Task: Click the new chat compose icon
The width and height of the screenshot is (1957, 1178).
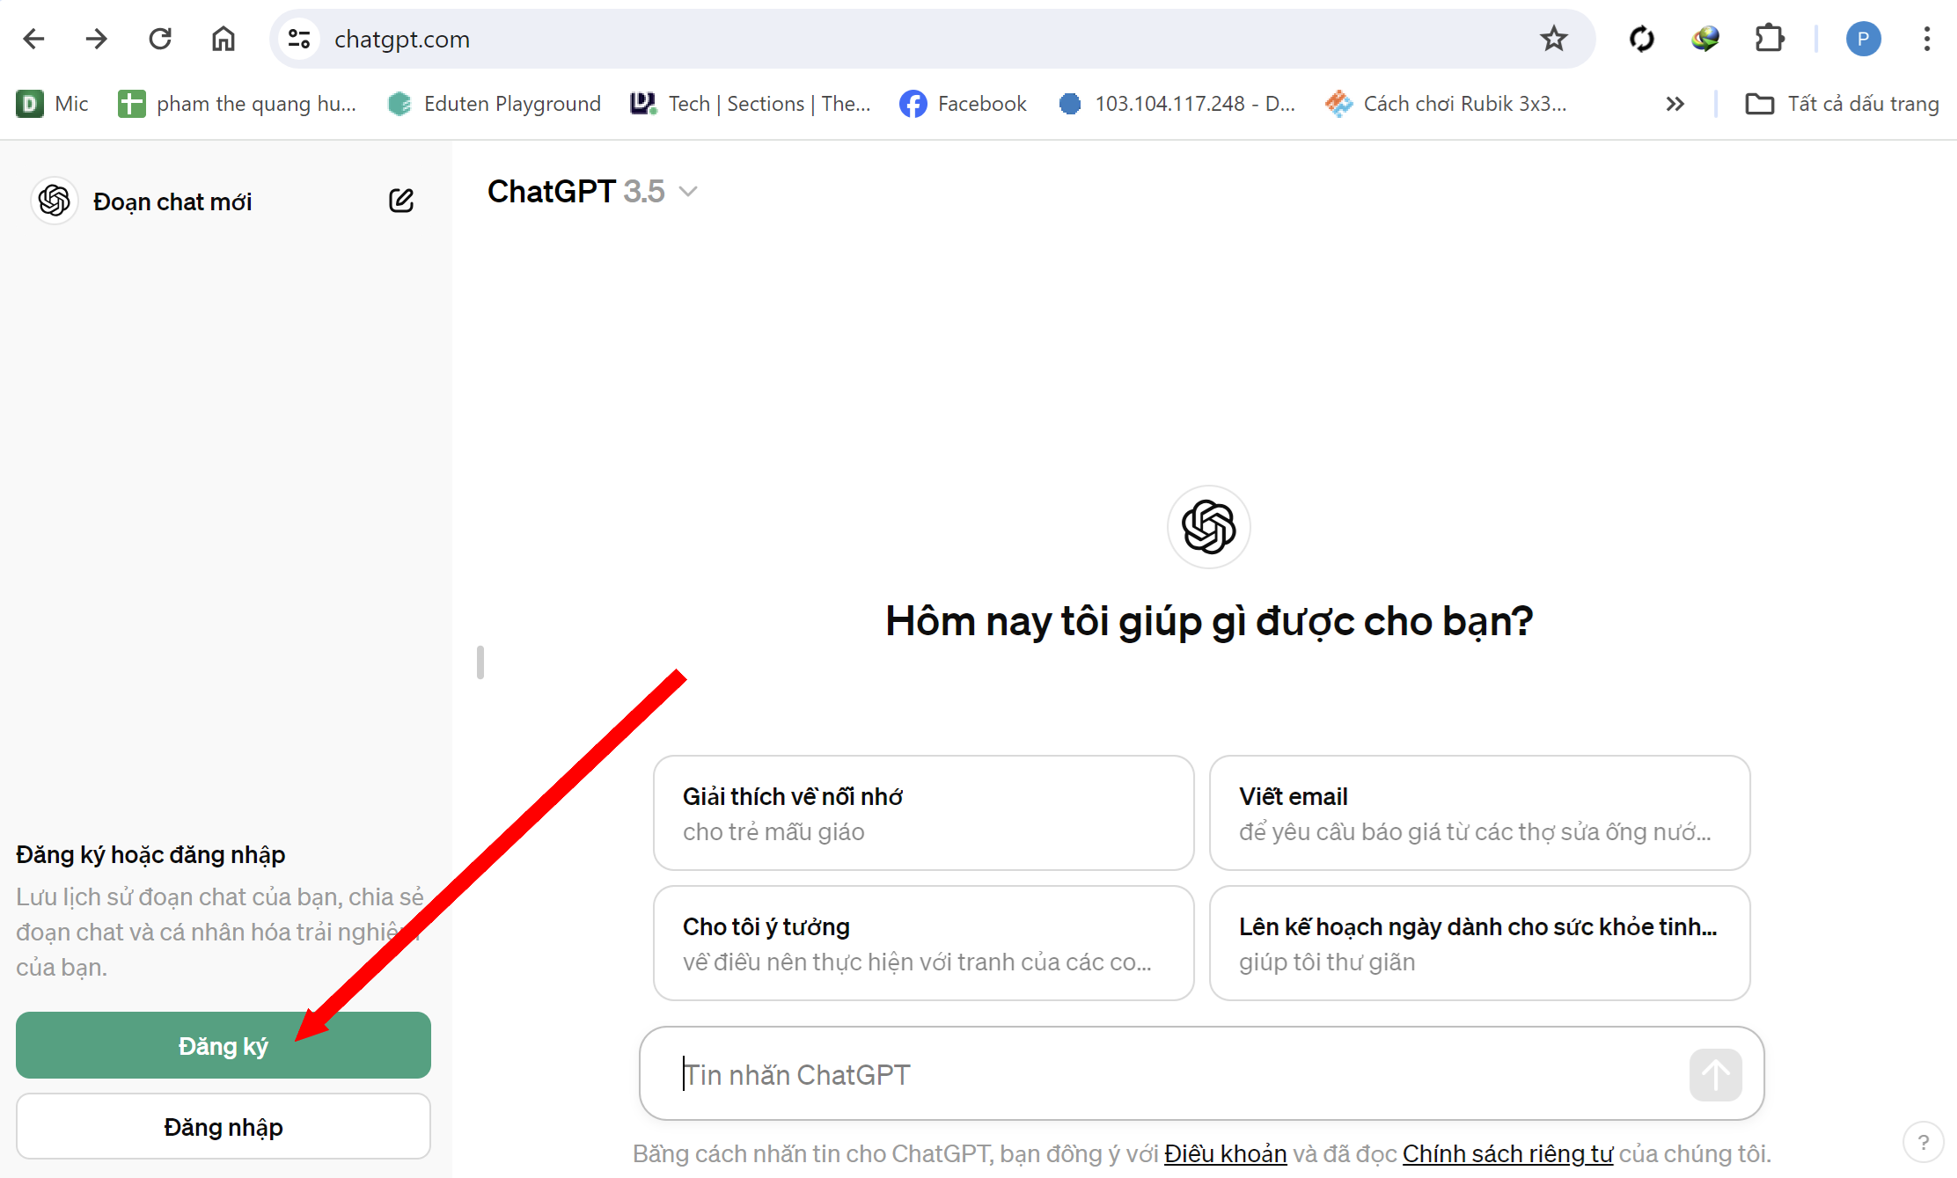Action: point(401,201)
